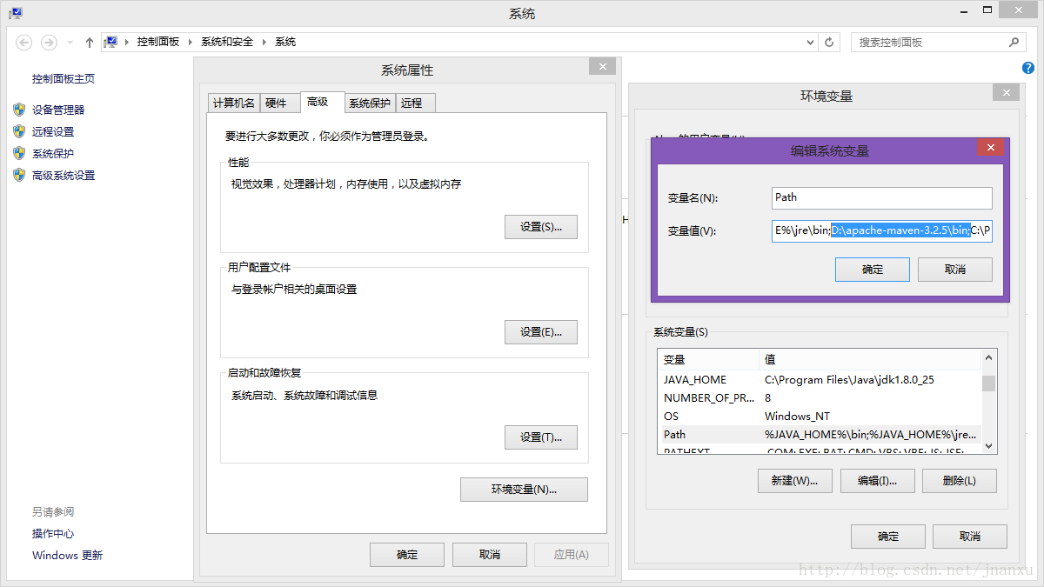Click the system icon in the title bar
The height and width of the screenshot is (587, 1044).
[x=16, y=13]
